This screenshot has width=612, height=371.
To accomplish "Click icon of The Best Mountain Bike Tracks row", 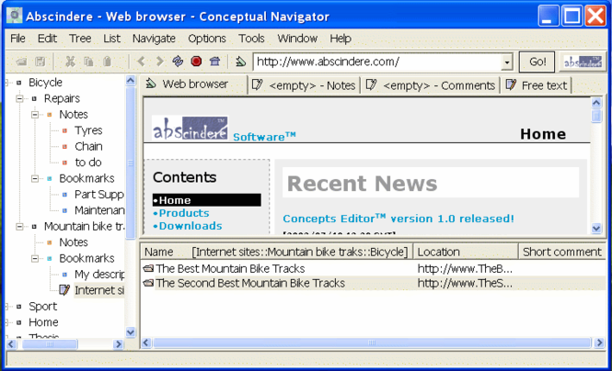I will click(x=148, y=268).
